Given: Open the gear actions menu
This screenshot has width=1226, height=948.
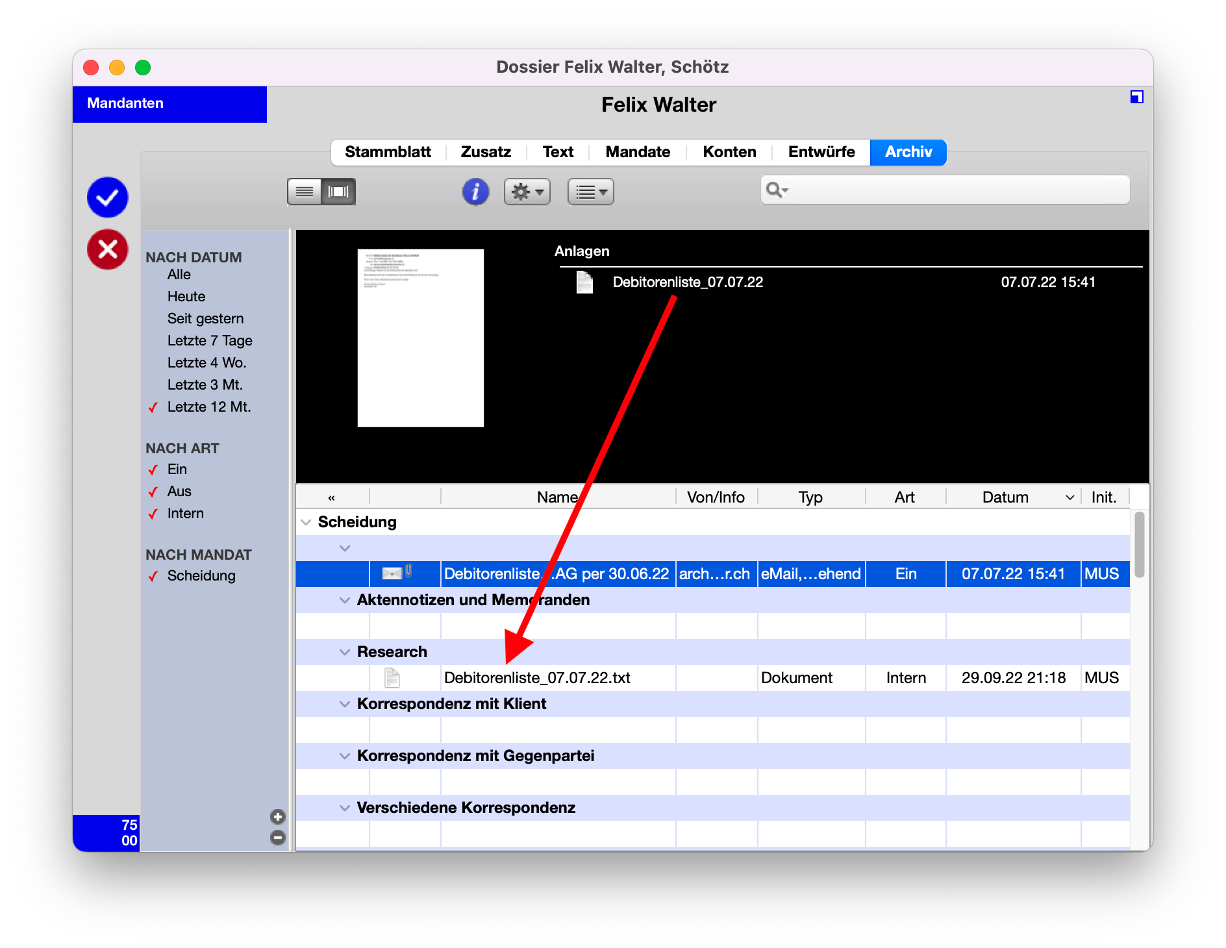Looking at the screenshot, I should [527, 192].
